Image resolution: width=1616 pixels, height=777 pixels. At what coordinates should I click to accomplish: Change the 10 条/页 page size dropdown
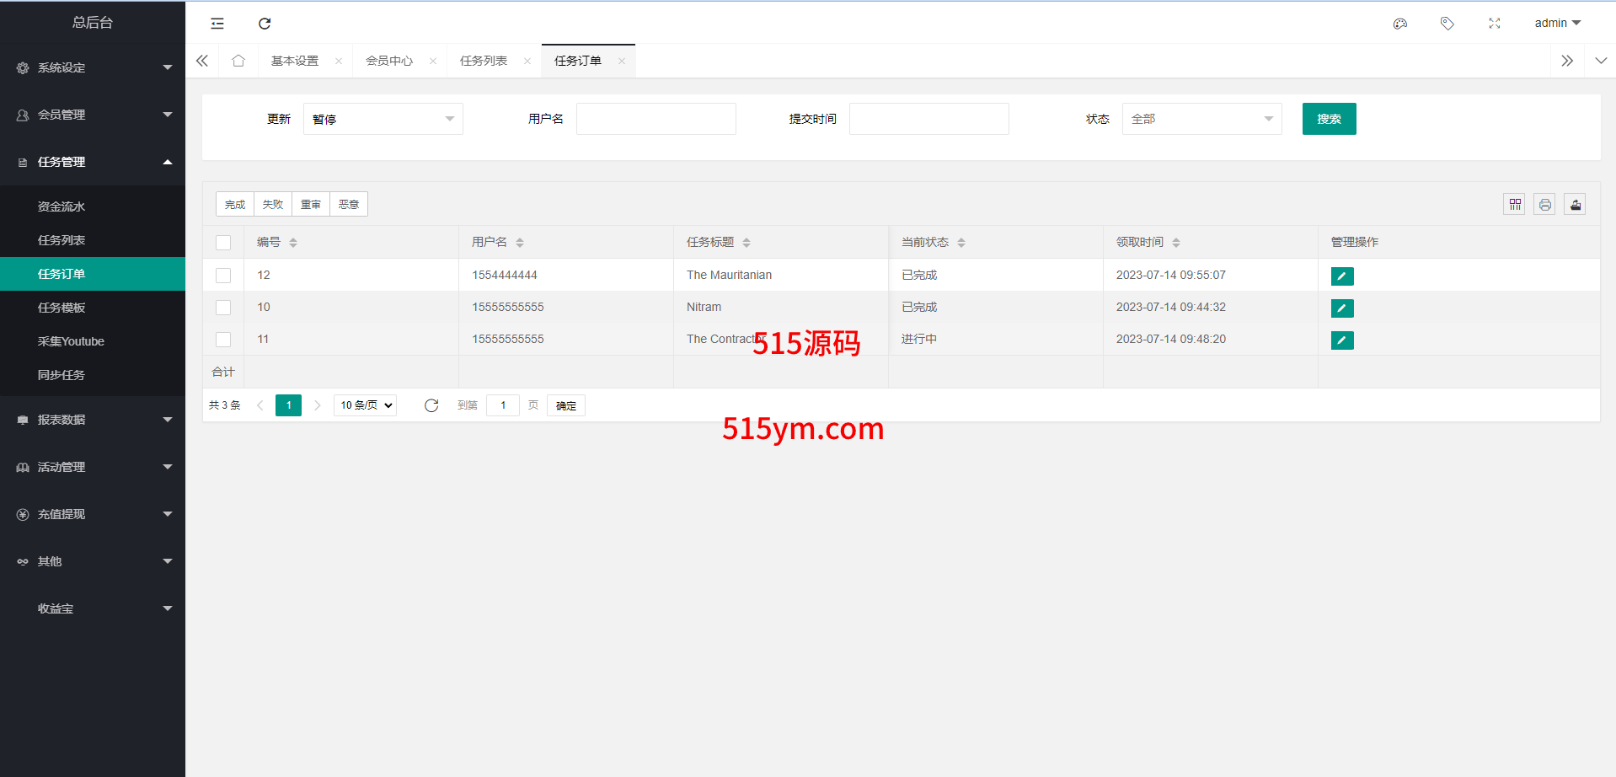coord(366,405)
